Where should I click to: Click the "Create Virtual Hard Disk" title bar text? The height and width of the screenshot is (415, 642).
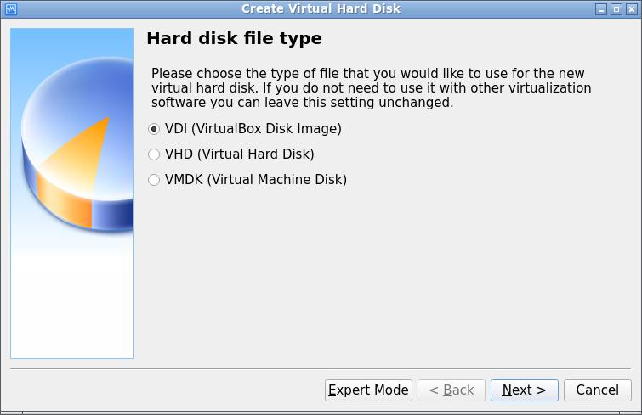tap(321, 8)
